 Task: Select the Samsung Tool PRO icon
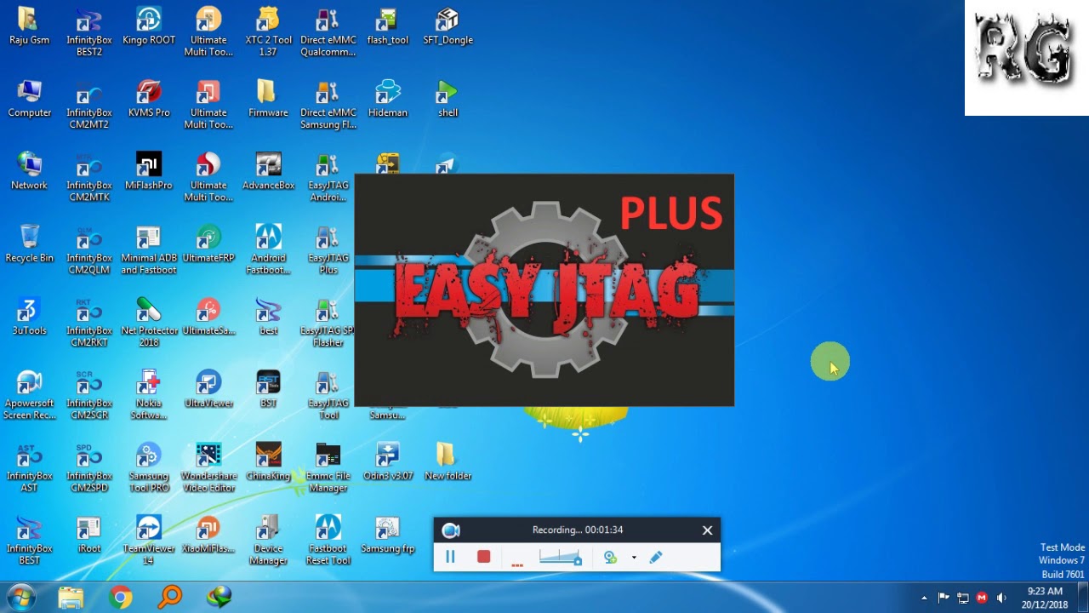pyautogui.click(x=149, y=467)
